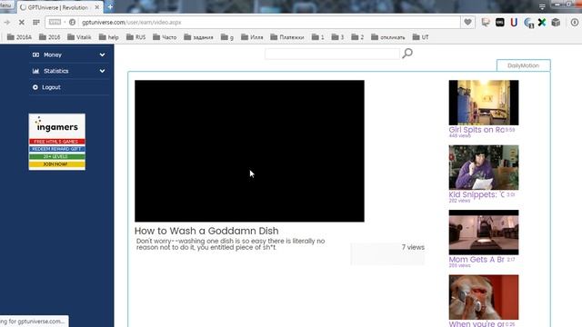The height and width of the screenshot is (327, 582).
Task: Select the GPTUniverse | Revolution tab
Action: pyautogui.click(x=57, y=7)
